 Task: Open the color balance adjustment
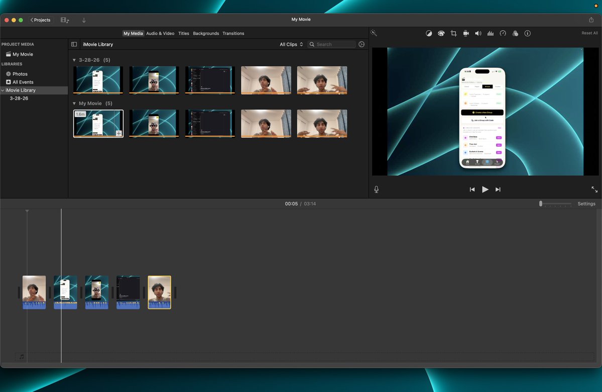429,34
